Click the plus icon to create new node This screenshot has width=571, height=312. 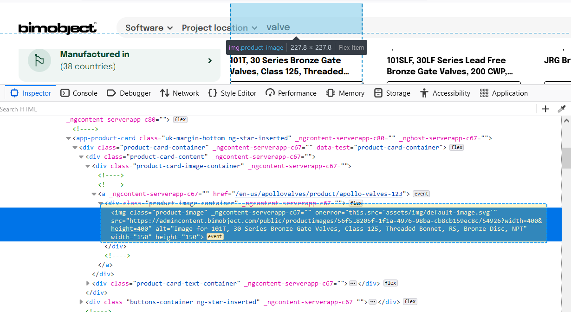(545, 109)
